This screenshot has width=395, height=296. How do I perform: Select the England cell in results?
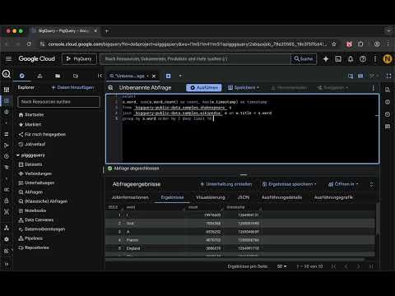point(133,248)
